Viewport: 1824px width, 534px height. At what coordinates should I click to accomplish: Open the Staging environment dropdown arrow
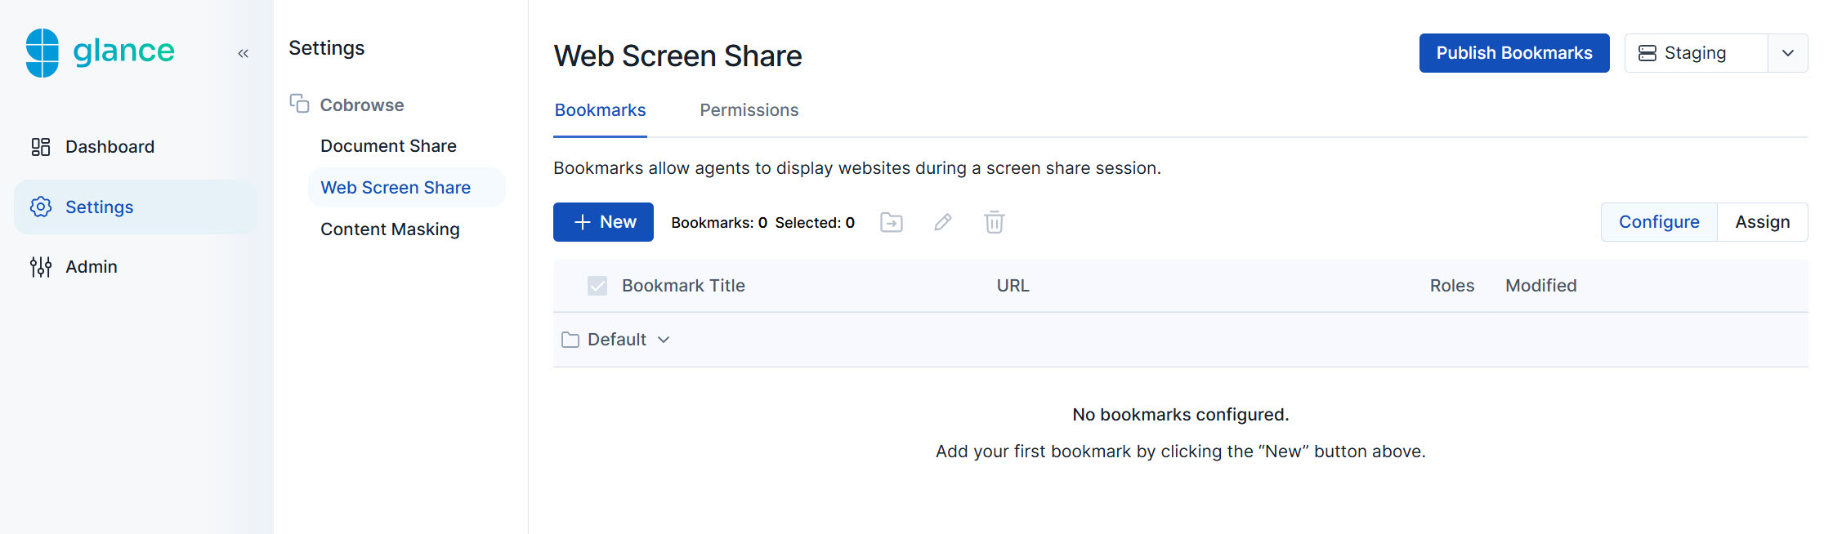click(1787, 53)
